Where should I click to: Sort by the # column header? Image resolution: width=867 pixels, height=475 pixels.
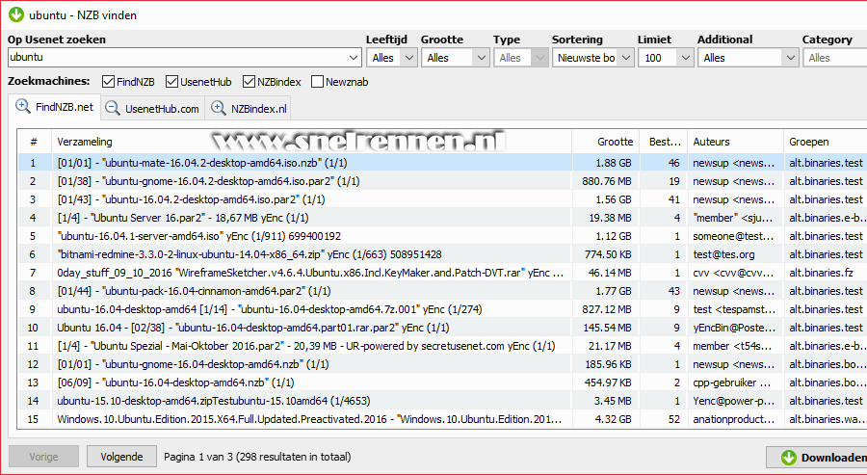click(x=35, y=142)
